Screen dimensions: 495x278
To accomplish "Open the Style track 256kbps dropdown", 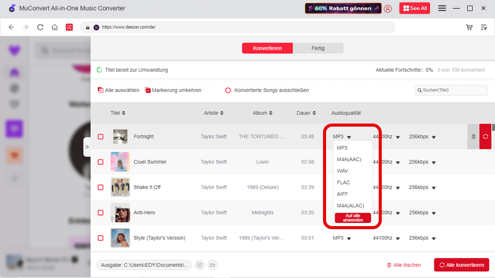I will click(422, 238).
